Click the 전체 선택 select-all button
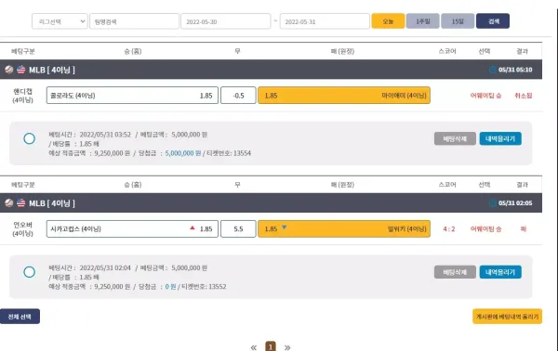The height and width of the screenshot is (351, 558). click(20, 317)
